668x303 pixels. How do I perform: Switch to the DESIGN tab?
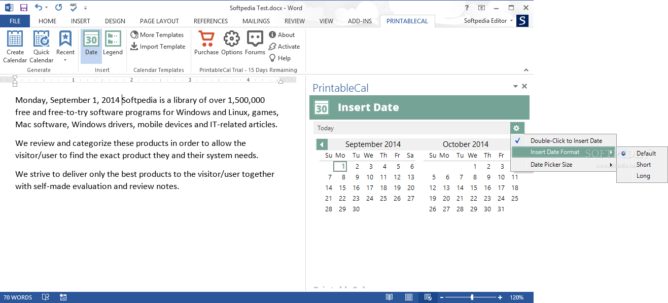(115, 21)
